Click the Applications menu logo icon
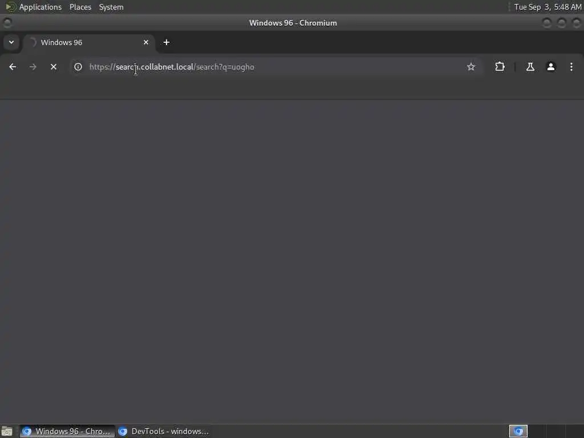 point(10,7)
